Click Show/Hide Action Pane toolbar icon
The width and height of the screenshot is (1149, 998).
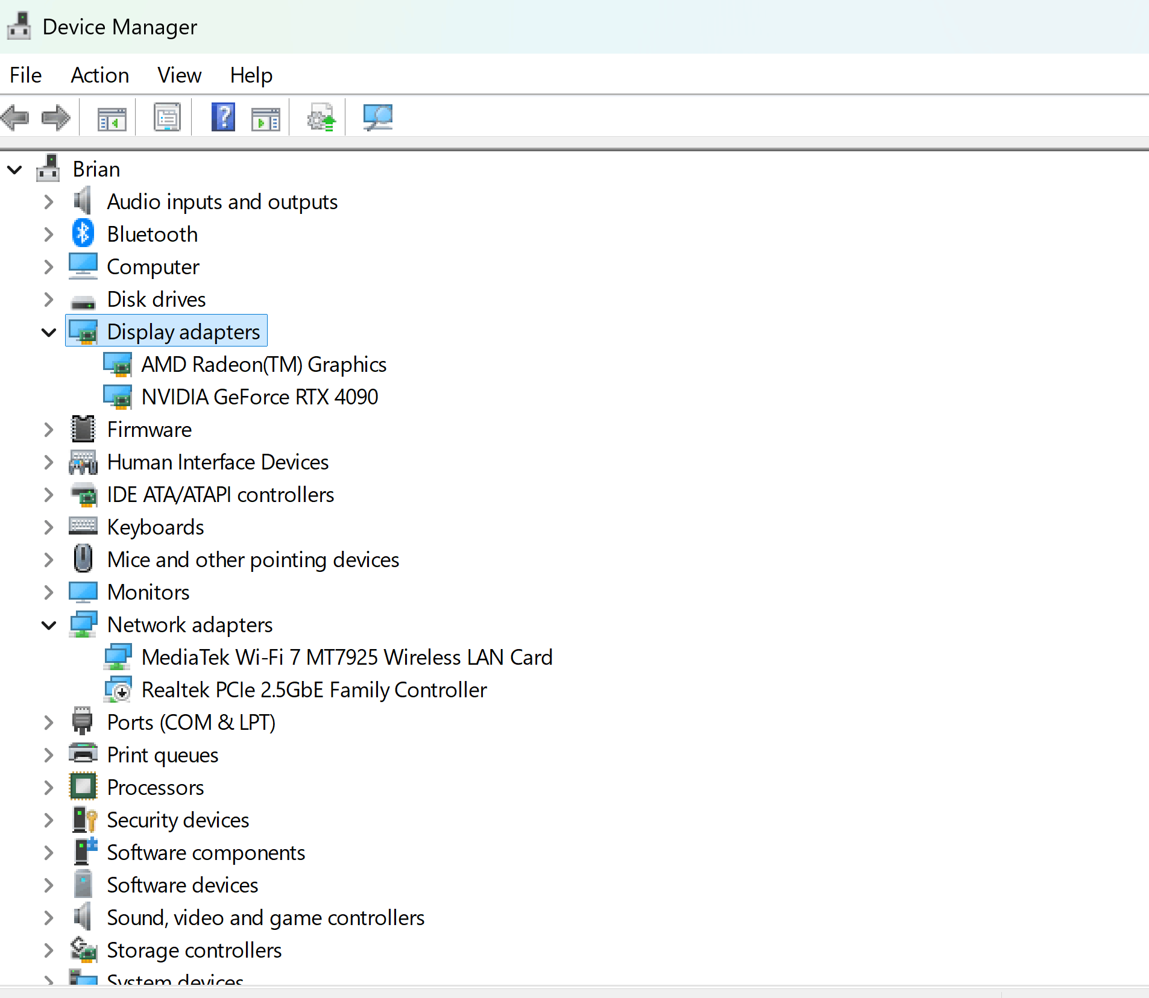(265, 118)
